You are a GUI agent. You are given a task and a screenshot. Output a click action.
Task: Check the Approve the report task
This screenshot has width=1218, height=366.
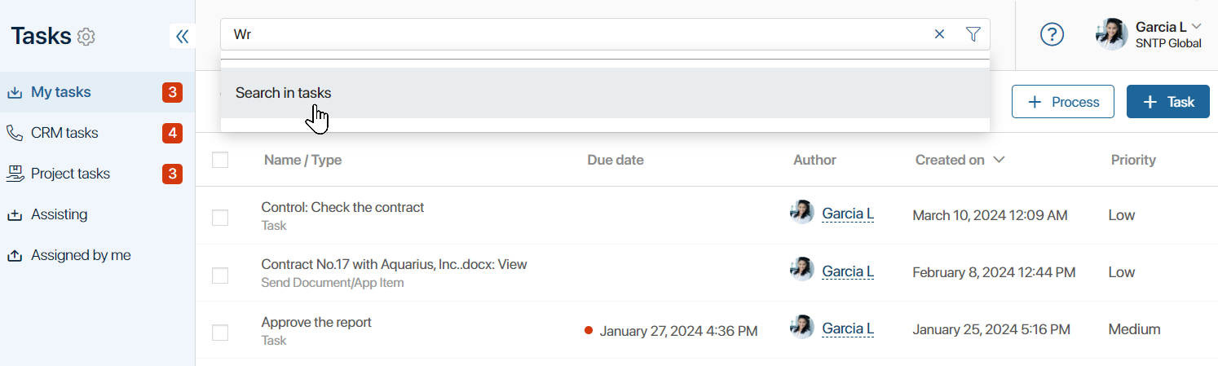click(220, 333)
